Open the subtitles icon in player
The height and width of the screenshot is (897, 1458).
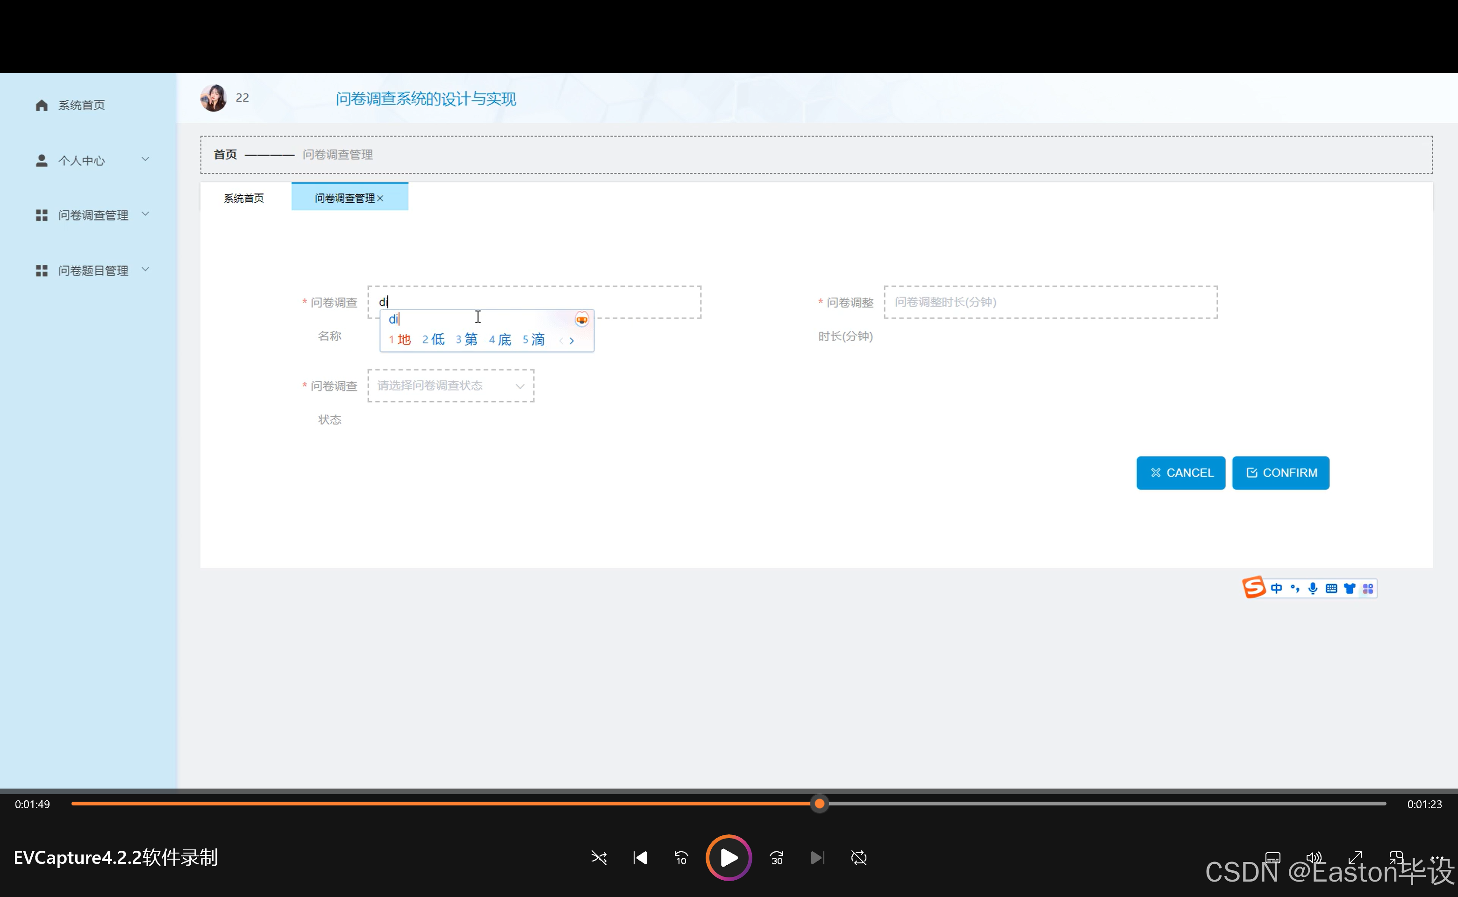pos(1272,858)
